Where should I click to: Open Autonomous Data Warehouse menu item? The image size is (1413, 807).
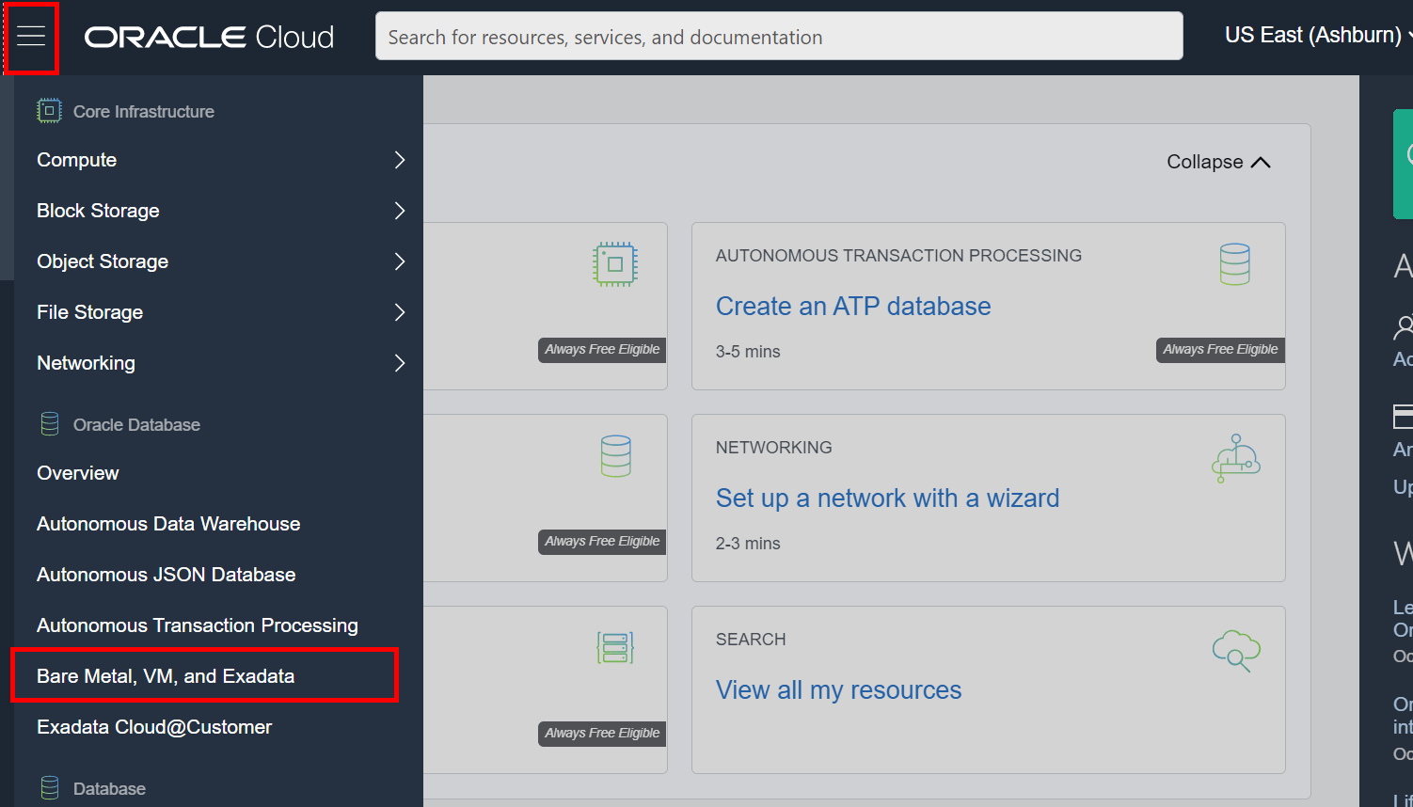click(x=168, y=524)
